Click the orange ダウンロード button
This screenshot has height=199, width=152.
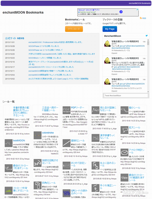click(x=74, y=29)
